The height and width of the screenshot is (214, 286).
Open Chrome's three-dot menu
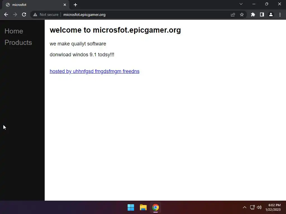tap(280, 14)
